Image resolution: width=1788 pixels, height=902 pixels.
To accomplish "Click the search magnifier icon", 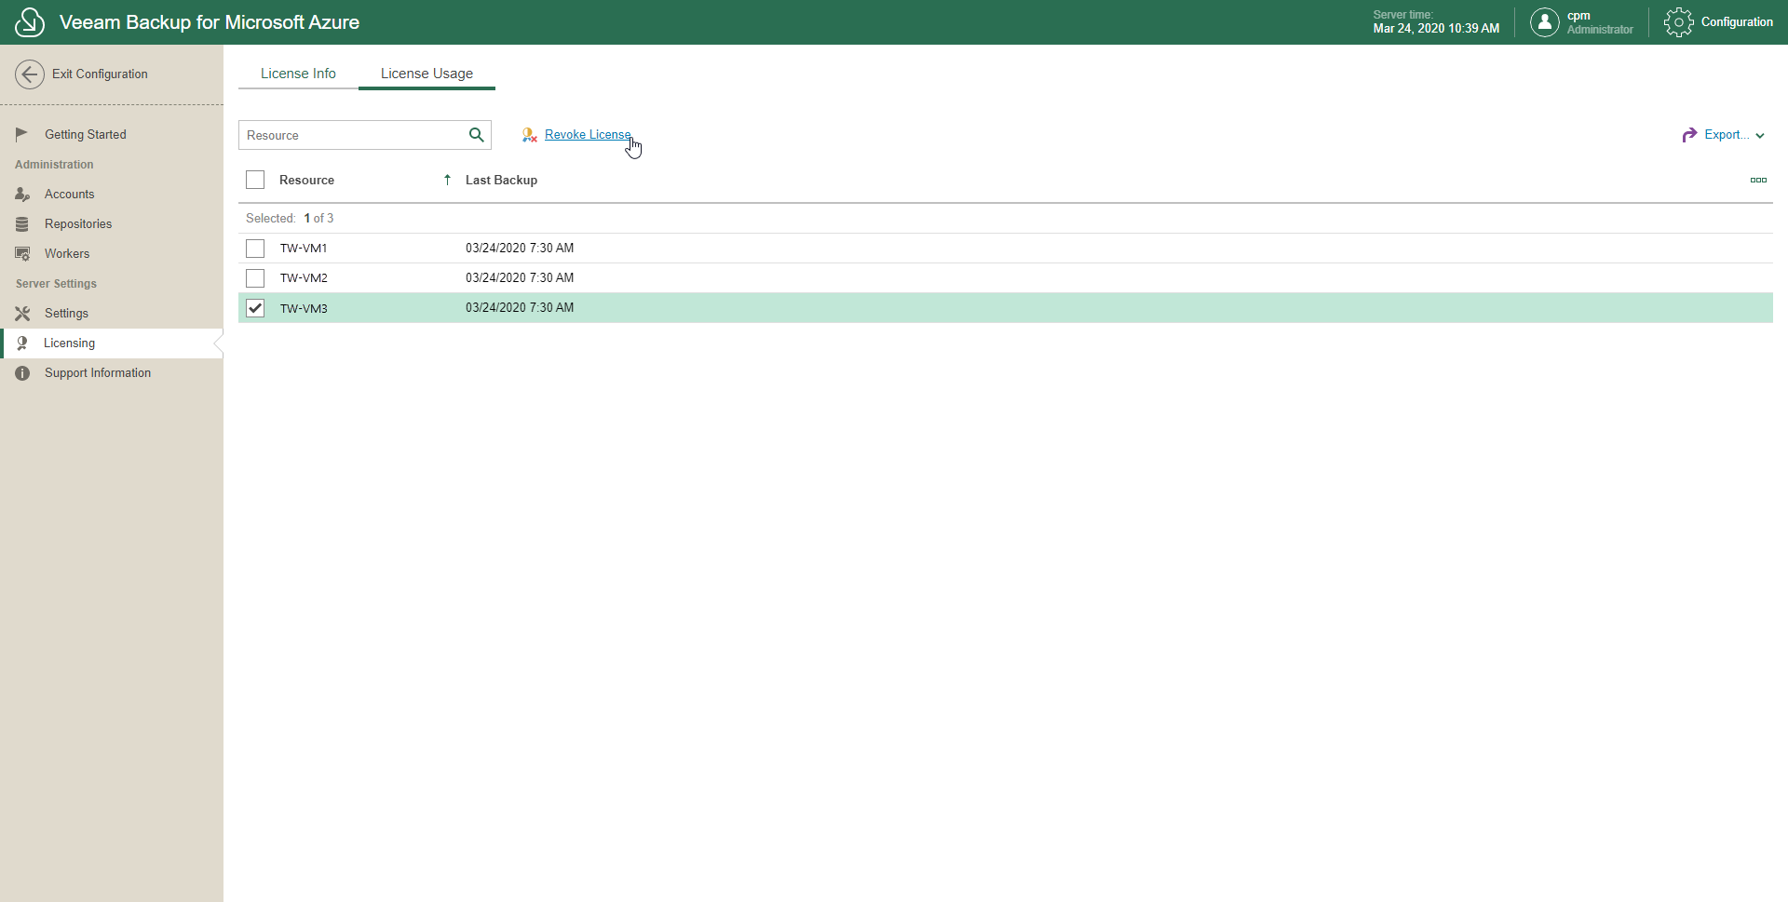I will click(x=477, y=135).
